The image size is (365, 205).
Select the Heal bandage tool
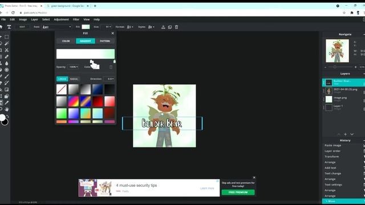[x=6, y=56]
